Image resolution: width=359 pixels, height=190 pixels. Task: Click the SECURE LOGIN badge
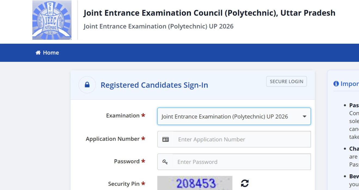286,81
